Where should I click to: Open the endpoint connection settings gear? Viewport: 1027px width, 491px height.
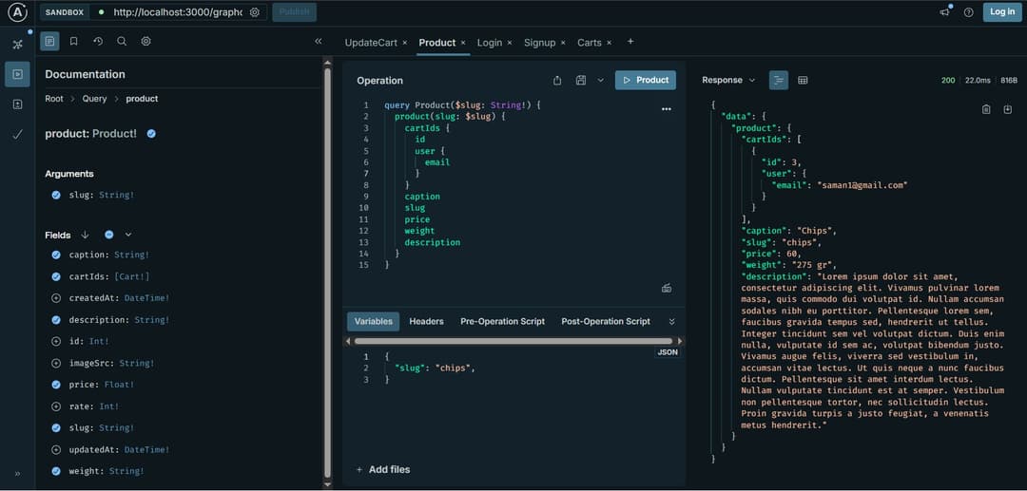click(254, 12)
